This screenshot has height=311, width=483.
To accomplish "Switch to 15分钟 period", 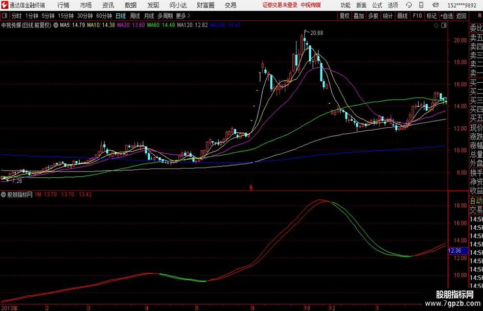I will [66, 16].
